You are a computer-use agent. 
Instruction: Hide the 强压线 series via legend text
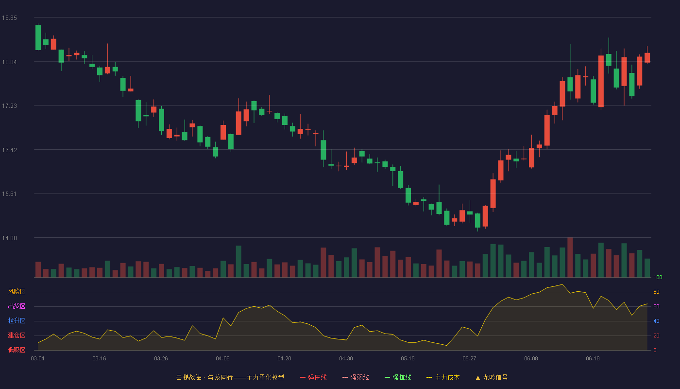click(317, 377)
